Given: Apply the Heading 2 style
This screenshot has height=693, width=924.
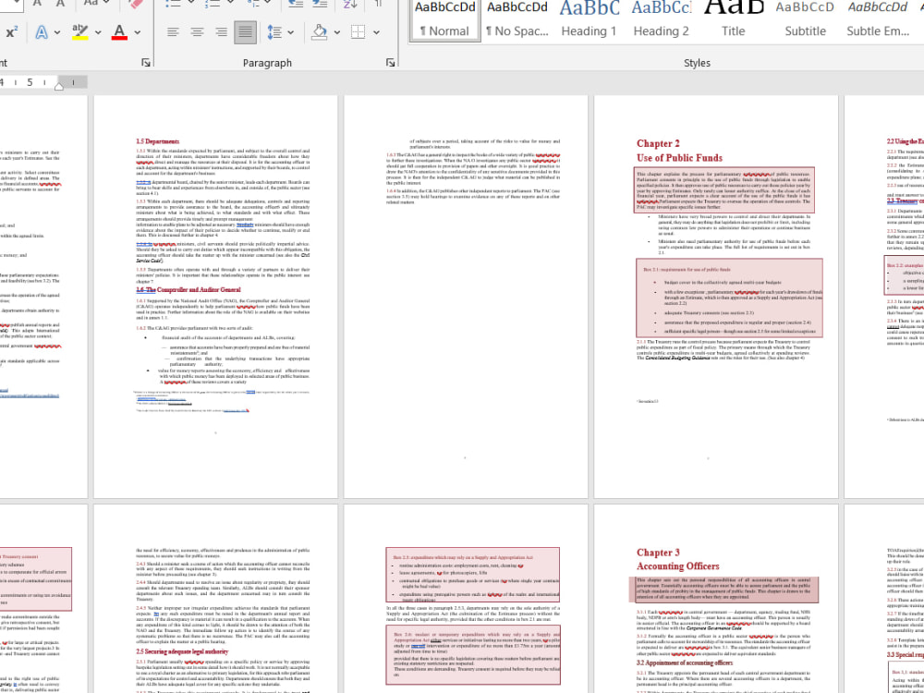Looking at the screenshot, I should (x=661, y=20).
